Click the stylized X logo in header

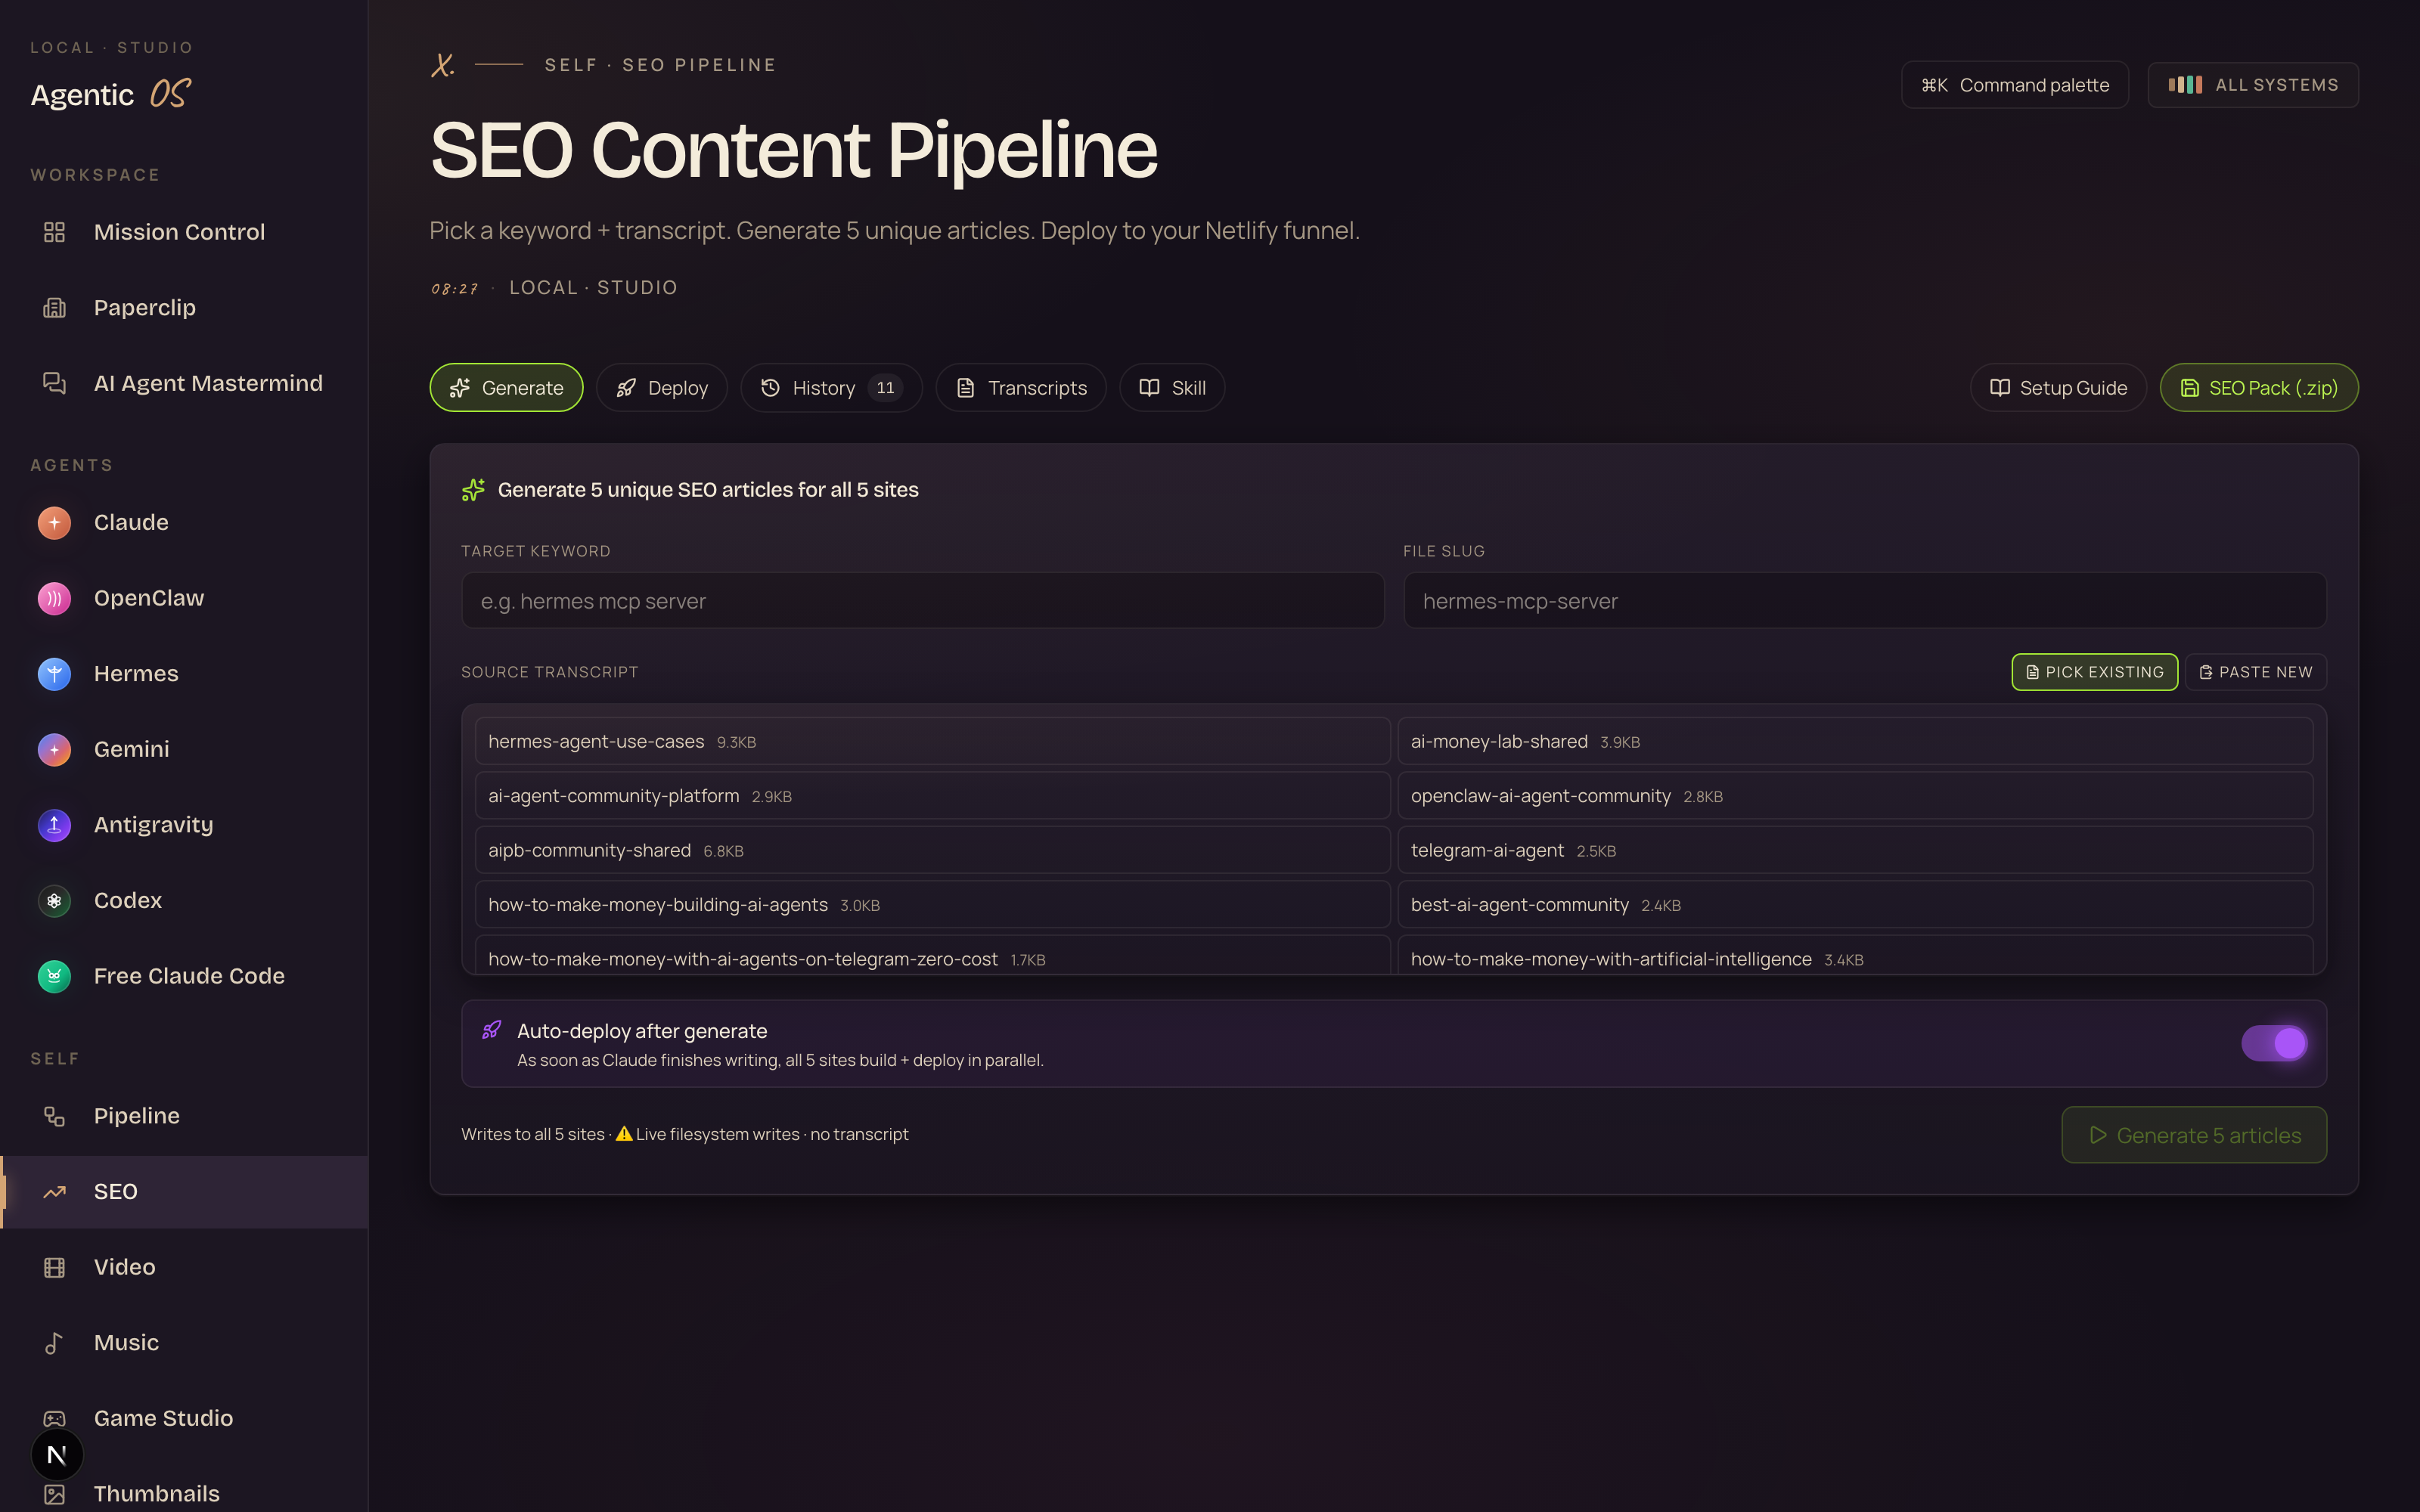tap(442, 65)
